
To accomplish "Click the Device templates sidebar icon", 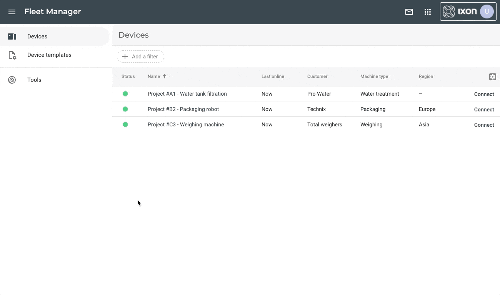I will click(x=12, y=55).
